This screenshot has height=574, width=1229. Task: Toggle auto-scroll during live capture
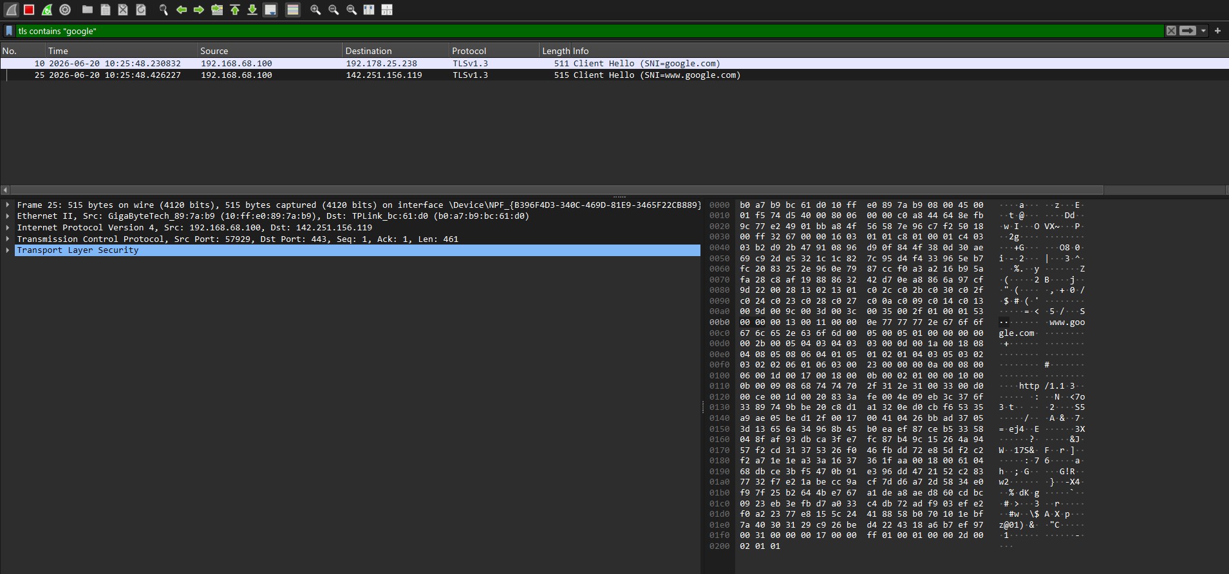270,10
